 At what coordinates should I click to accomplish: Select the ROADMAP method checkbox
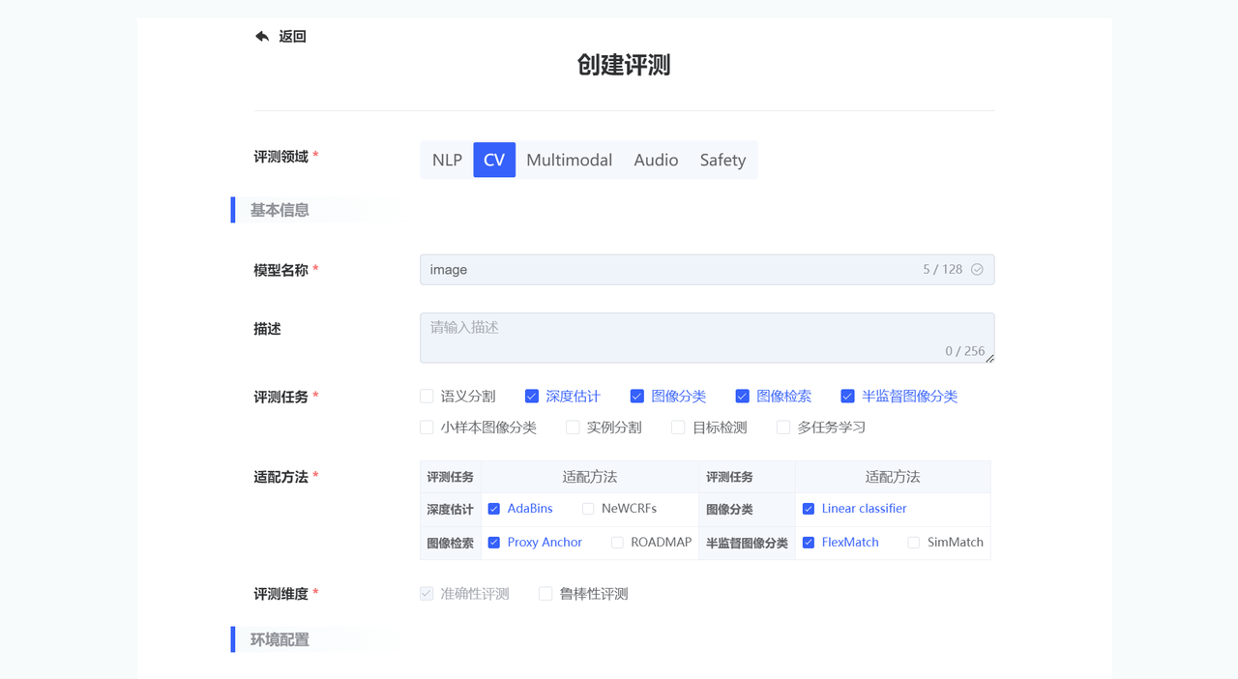point(617,543)
